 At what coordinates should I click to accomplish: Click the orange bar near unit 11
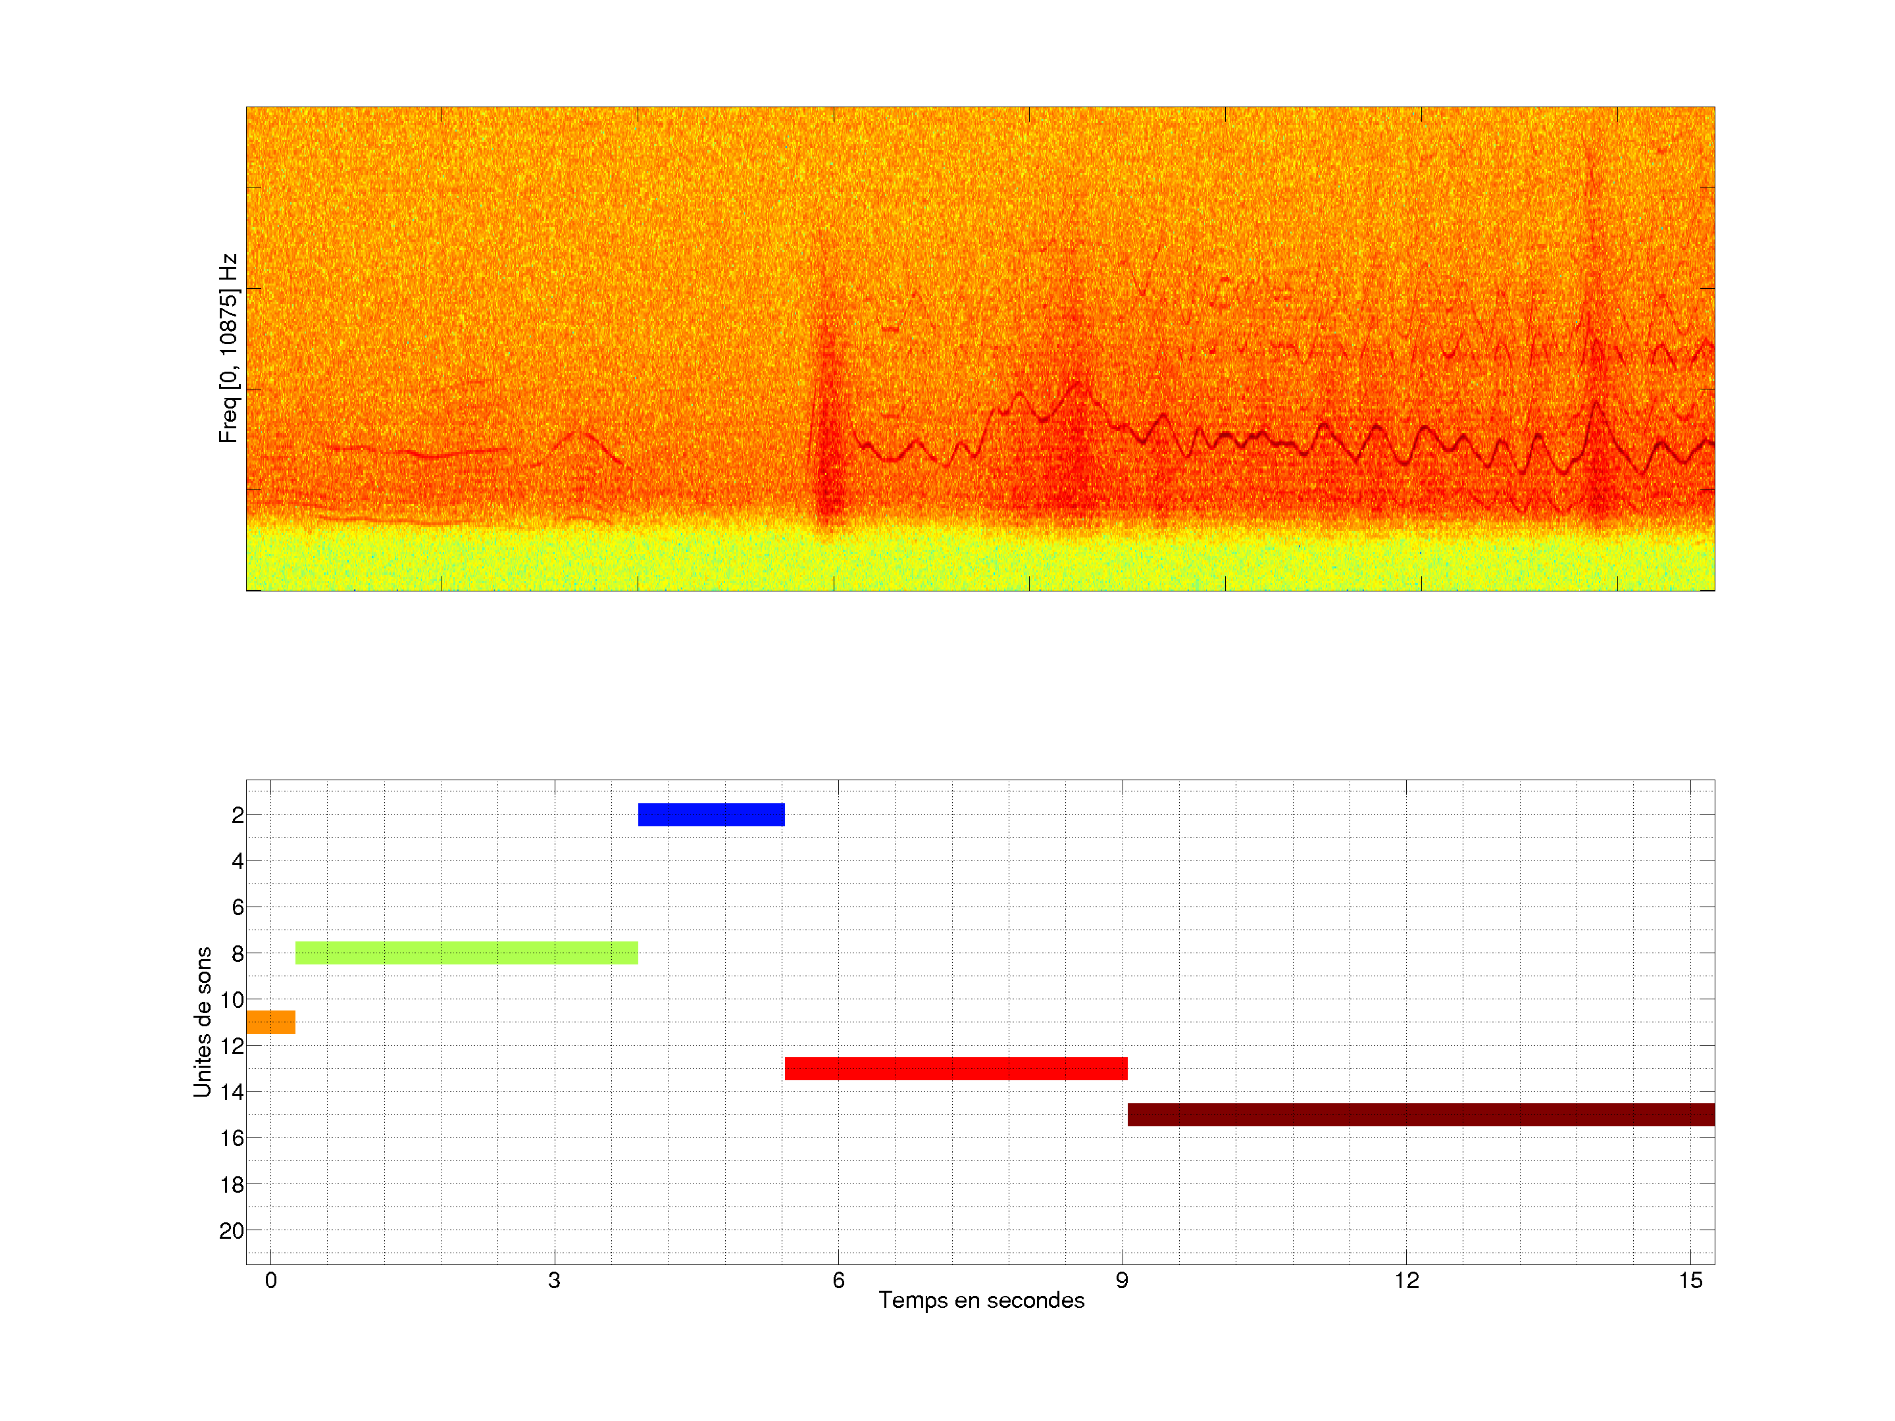270,1022
